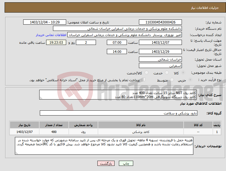Select the متوسط purchase type radio
226x171 pixels.
tap(172, 79)
